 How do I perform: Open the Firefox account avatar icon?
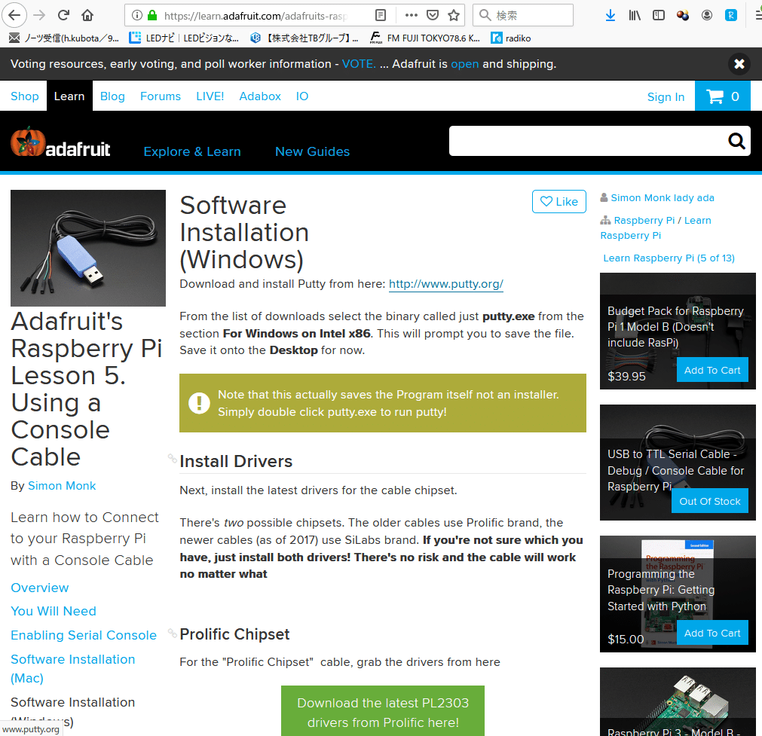706,15
